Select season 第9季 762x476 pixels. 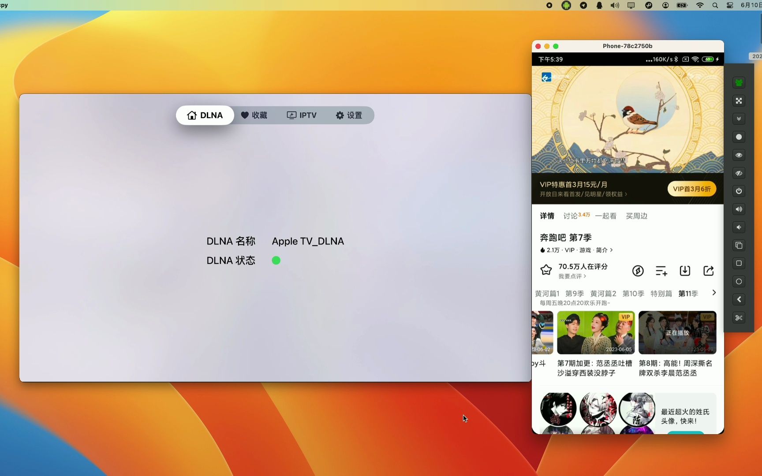(575, 294)
